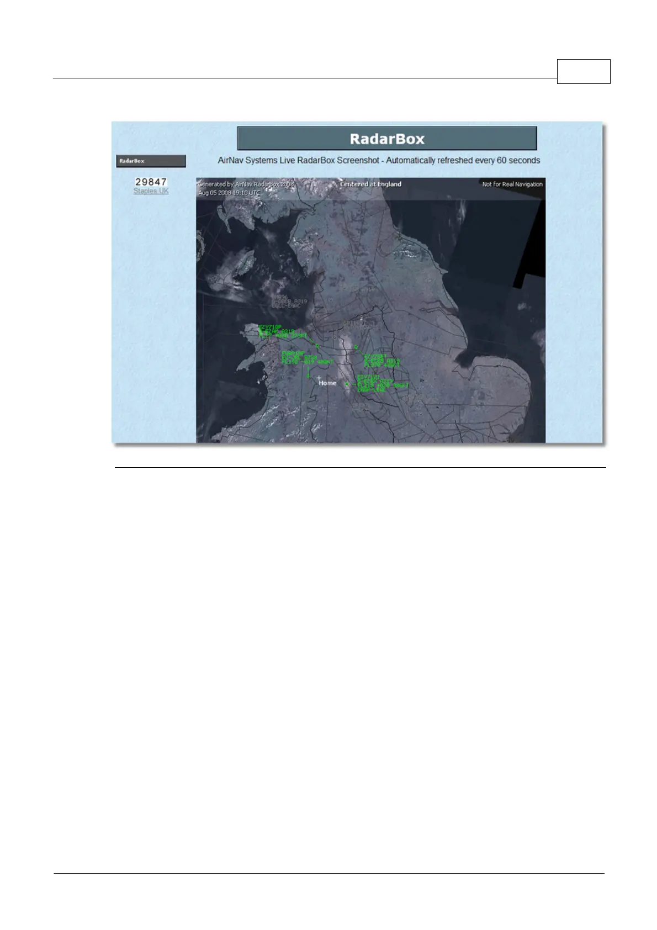The width and height of the screenshot is (657, 930).
Task: Select the EZY7101 green flight label
Action: [383, 383]
